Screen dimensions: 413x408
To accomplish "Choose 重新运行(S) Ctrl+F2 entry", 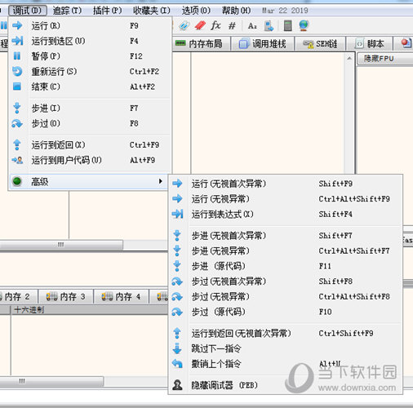I will pyautogui.click(x=90, y=72).
